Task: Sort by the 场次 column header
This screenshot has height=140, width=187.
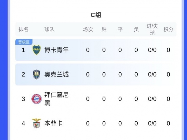Action: point(88,29)
